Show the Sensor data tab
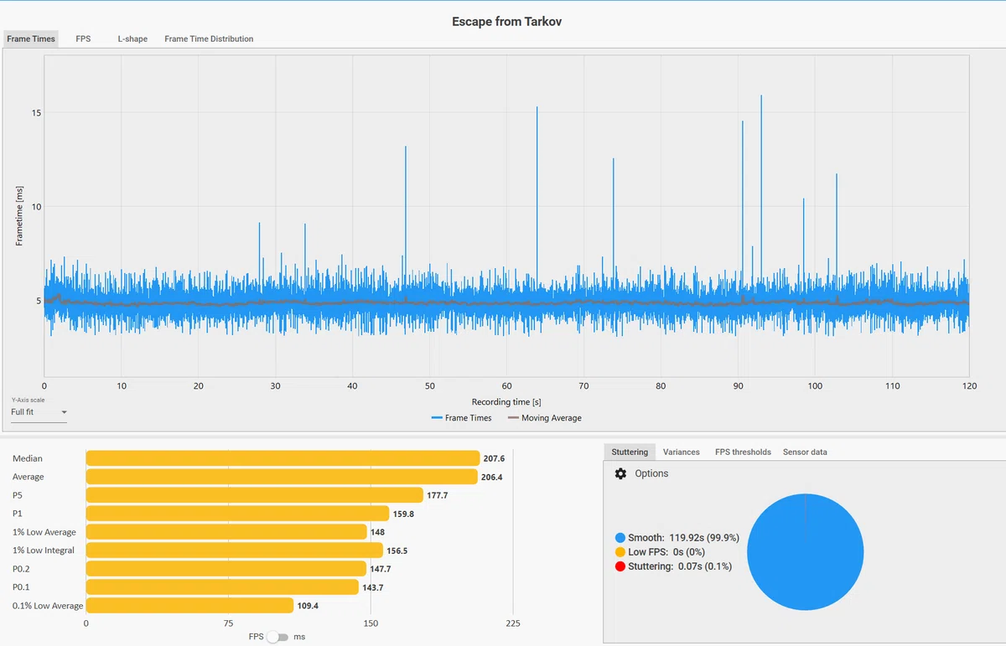The width and height of the screenshot is (1006, 646). 805,452
